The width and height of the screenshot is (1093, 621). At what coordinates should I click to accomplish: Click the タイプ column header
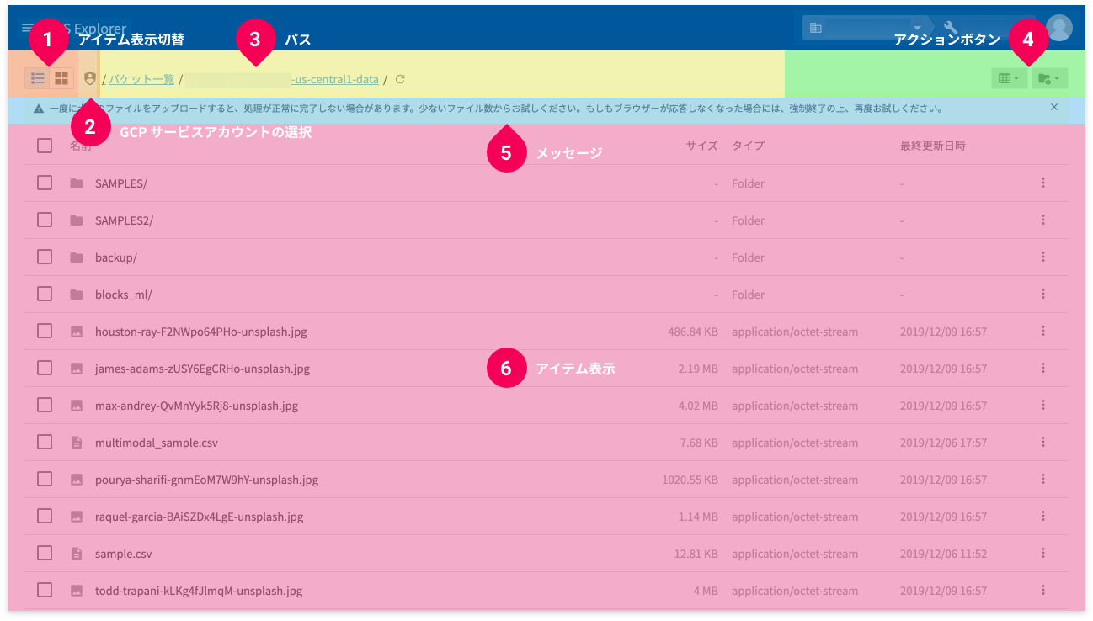click(748, 146)
